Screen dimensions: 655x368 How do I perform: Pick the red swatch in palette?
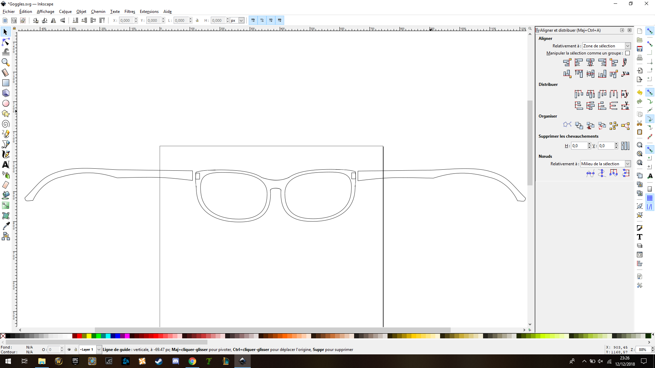click(79, 336)
